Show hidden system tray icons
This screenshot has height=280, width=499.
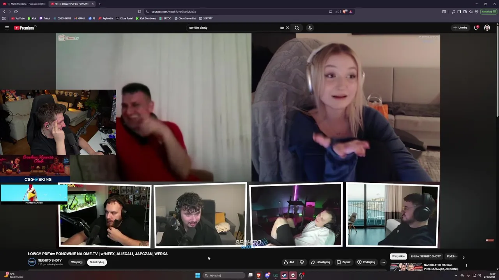coord(456,275)
